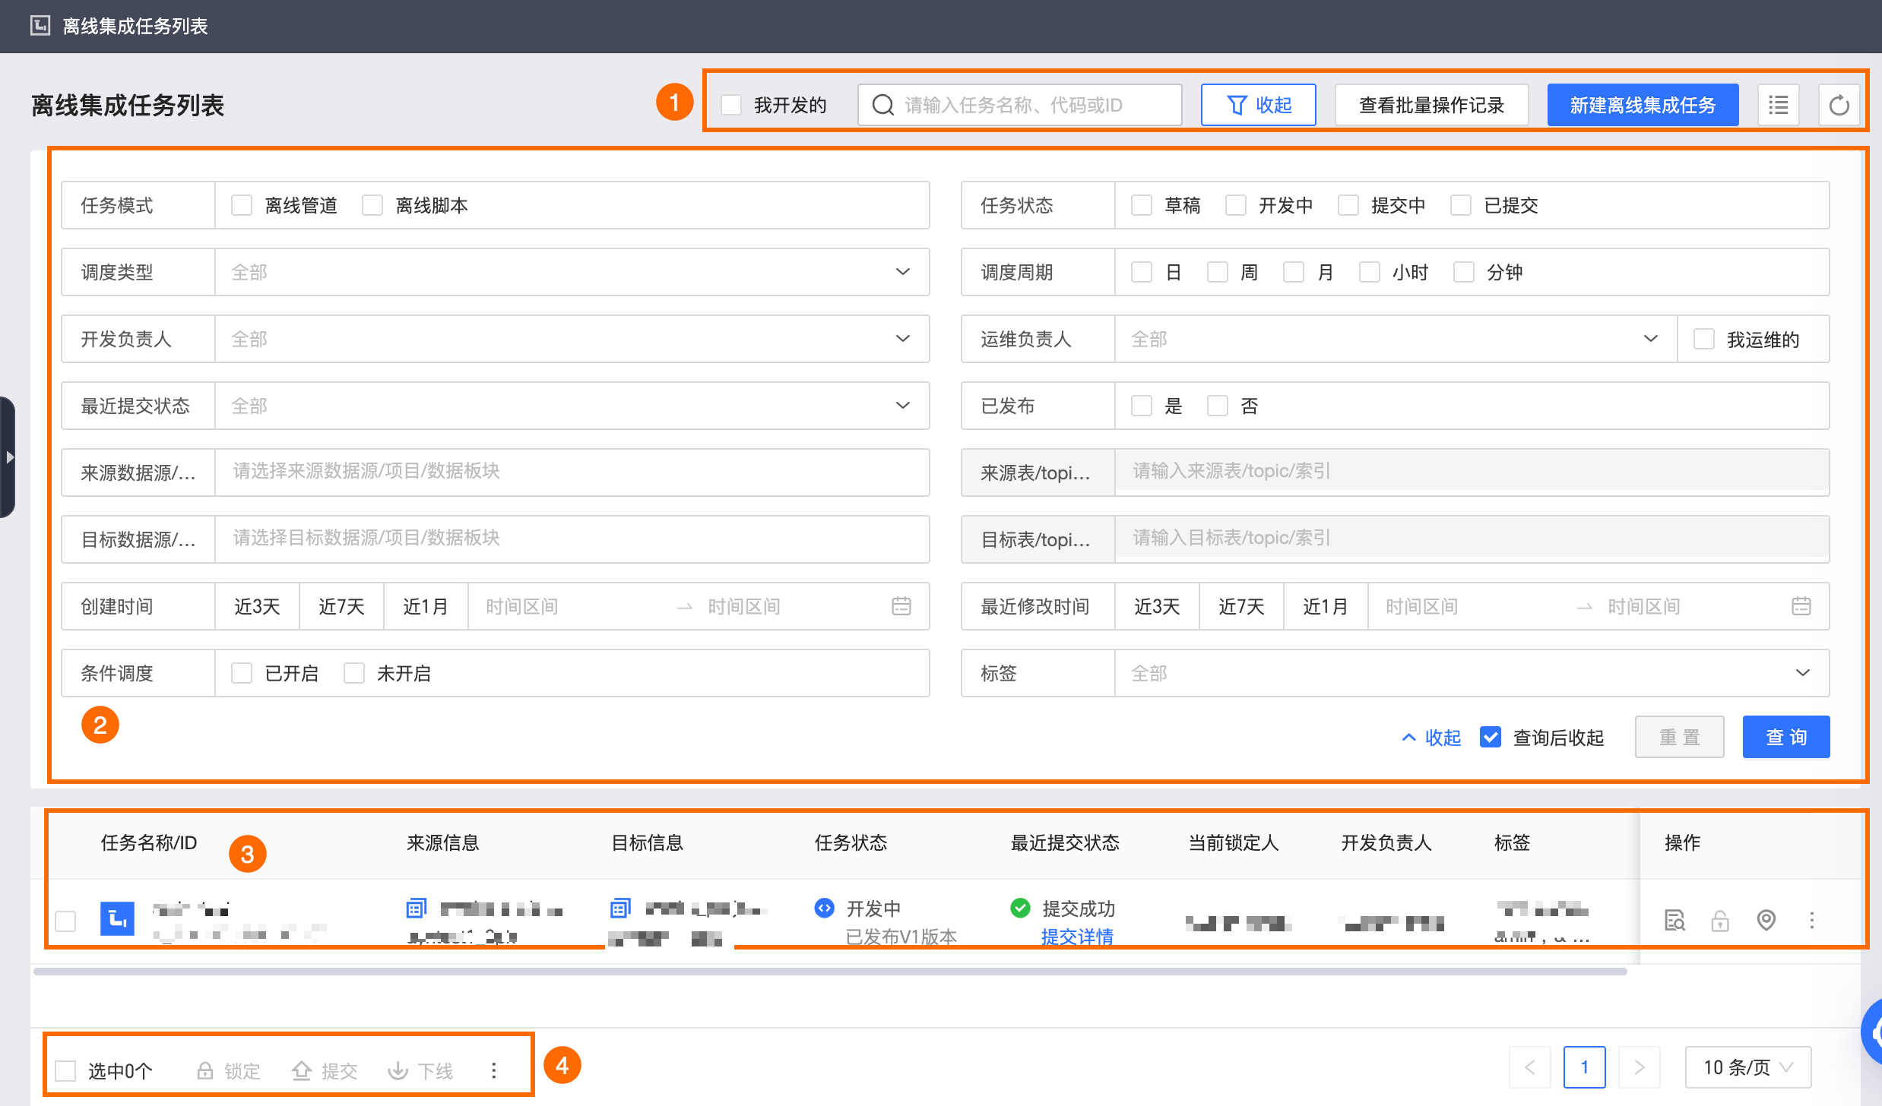Open the 10 条/页 page size dropdown
This screenshot has height=1106, width=1882.
coord(1747,1067)
